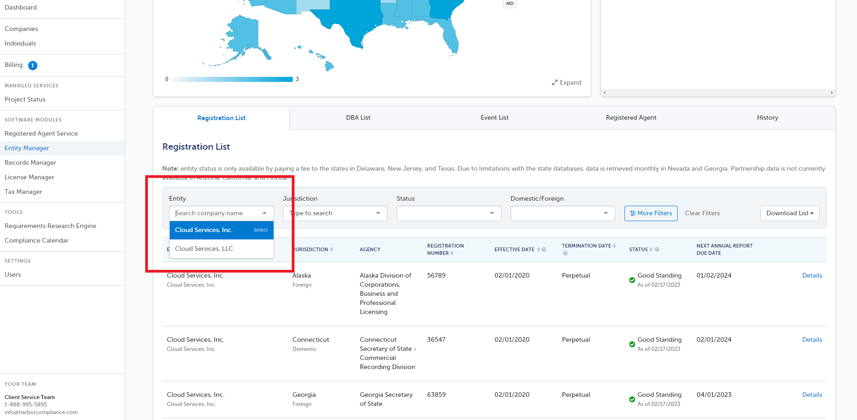Click due date 04/01/2023
This screenshot has height=420, width=857.
click(x=714, y=395)
